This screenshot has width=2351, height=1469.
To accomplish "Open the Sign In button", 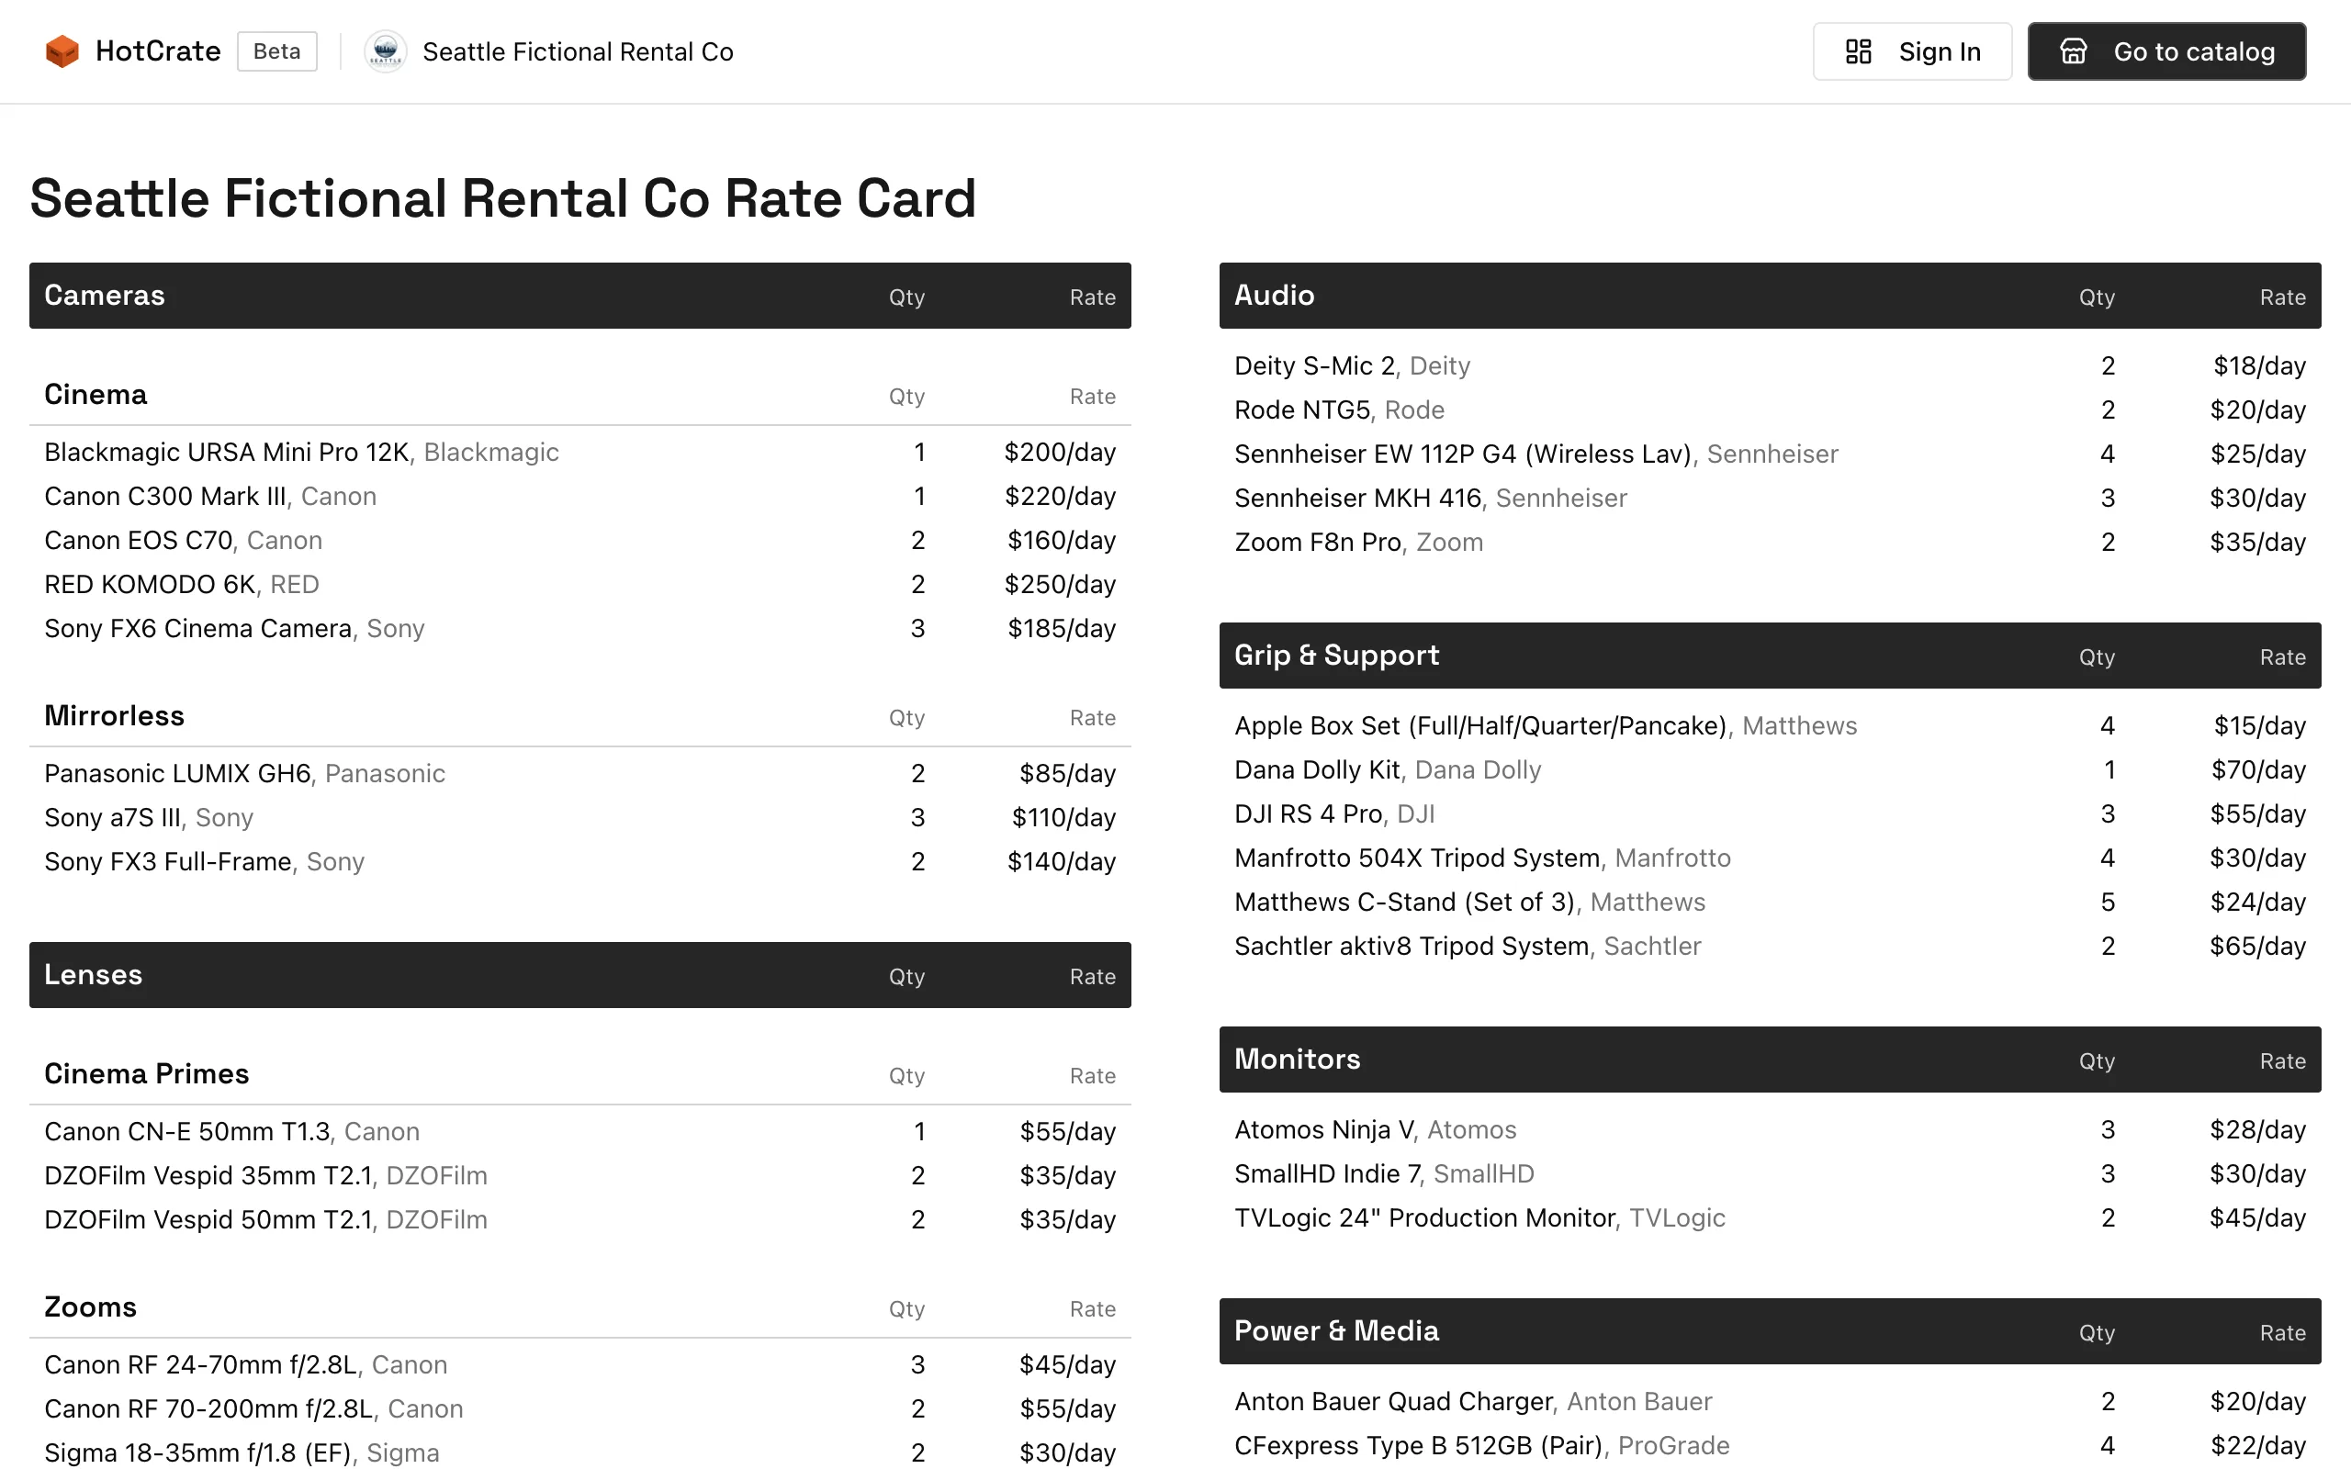I will [1912, 51].
